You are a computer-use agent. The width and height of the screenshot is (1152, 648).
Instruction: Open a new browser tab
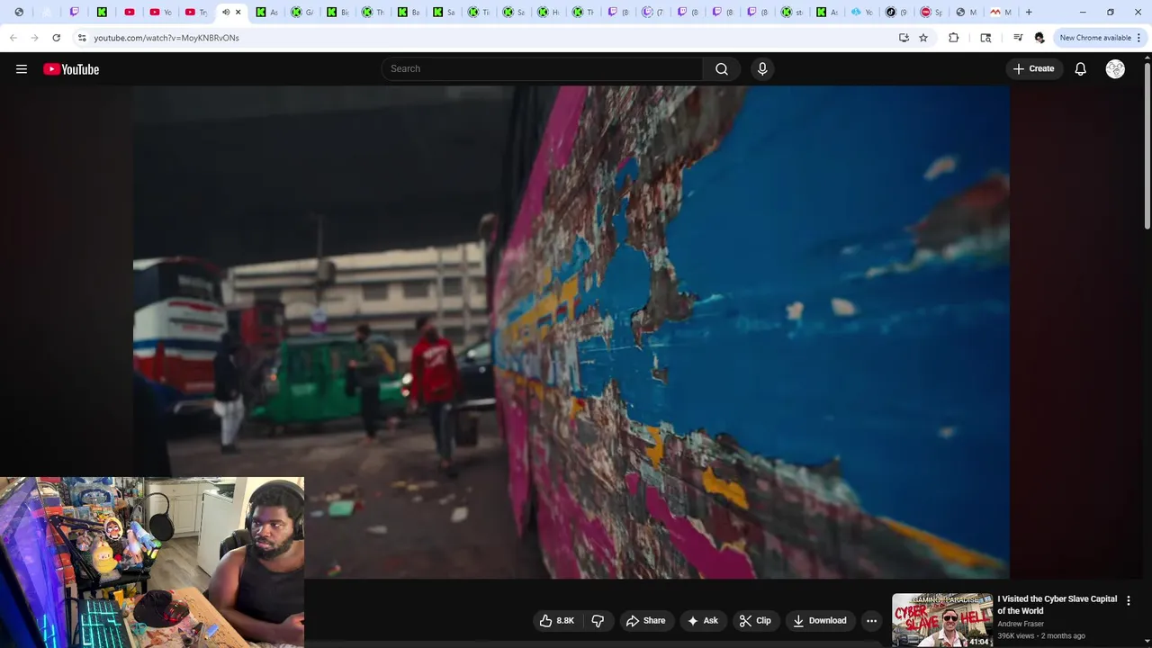coord(1029,13)
